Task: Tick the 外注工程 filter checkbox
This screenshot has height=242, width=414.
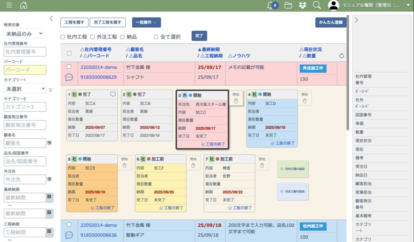Action: click(x=92, y=37)
